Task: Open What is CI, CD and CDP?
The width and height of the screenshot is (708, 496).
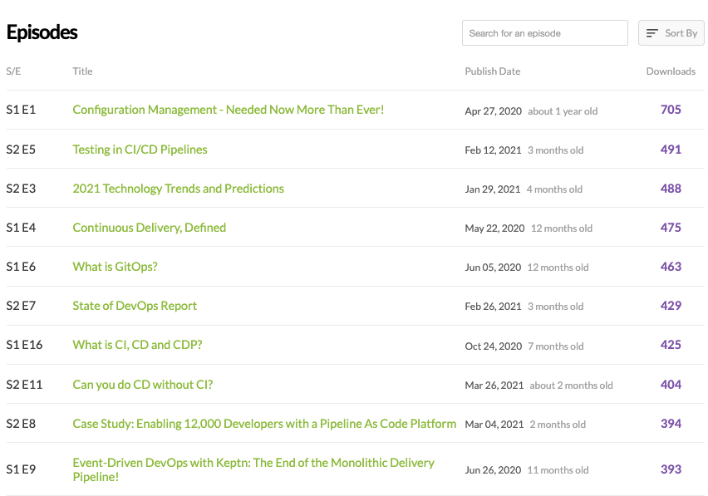Action: tap(137, 345)
